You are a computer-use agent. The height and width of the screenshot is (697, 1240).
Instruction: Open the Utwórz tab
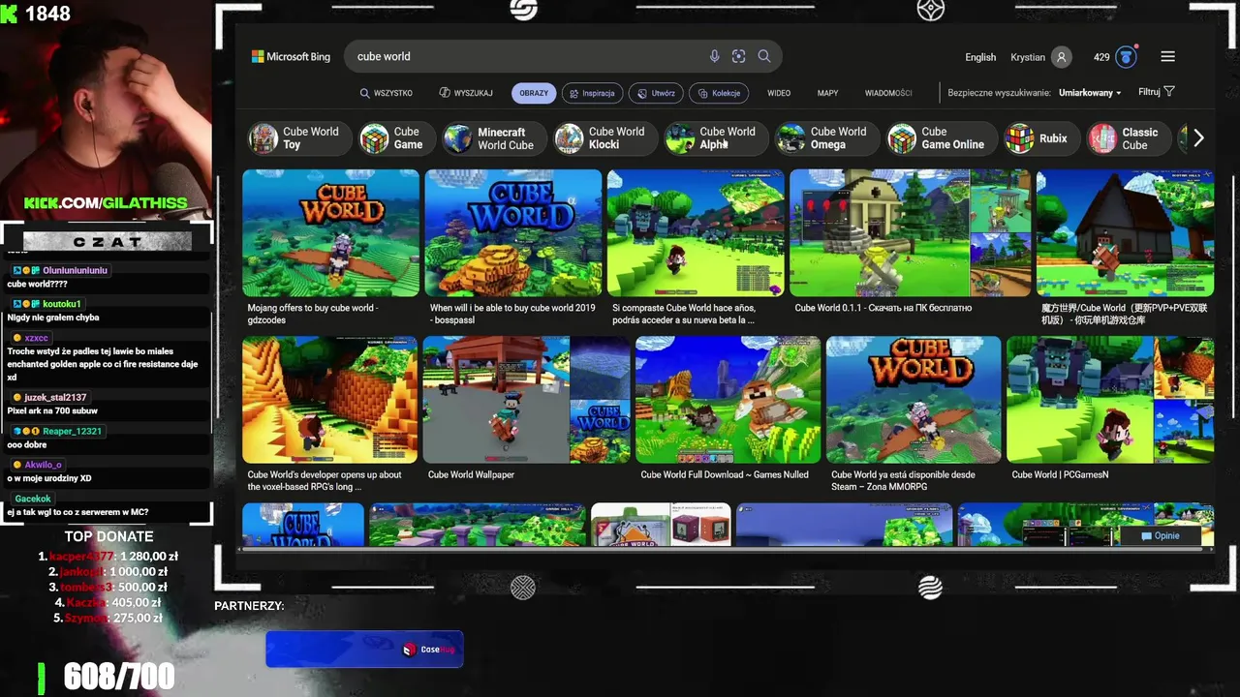656,93
